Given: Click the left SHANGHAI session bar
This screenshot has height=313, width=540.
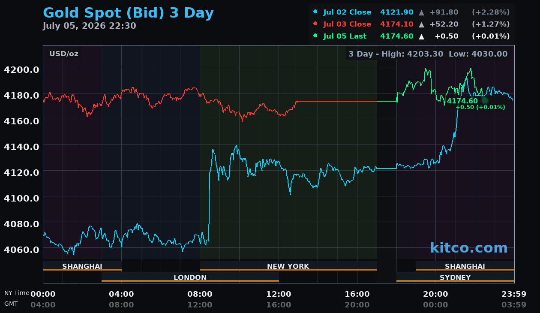Looking at the screenshot, I should [x=82, y=266].
